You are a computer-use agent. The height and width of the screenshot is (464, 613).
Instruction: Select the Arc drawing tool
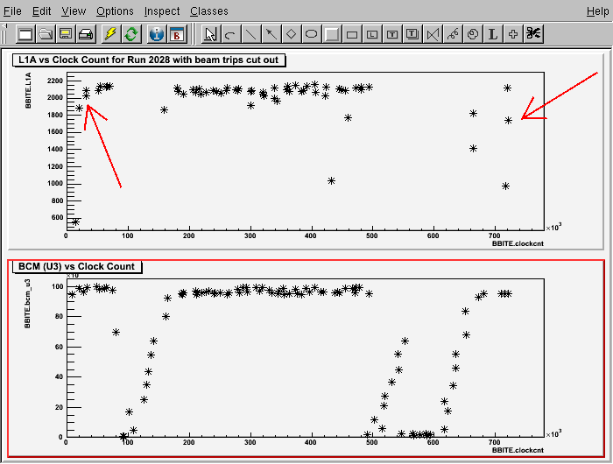click(x=230, y=34)
